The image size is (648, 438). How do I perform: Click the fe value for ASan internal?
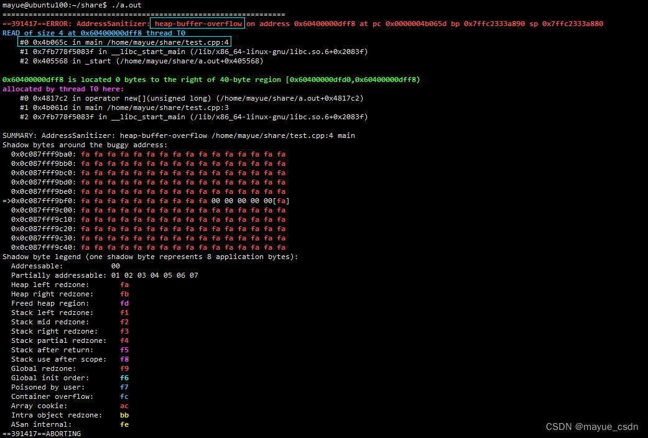click(124, 425)
